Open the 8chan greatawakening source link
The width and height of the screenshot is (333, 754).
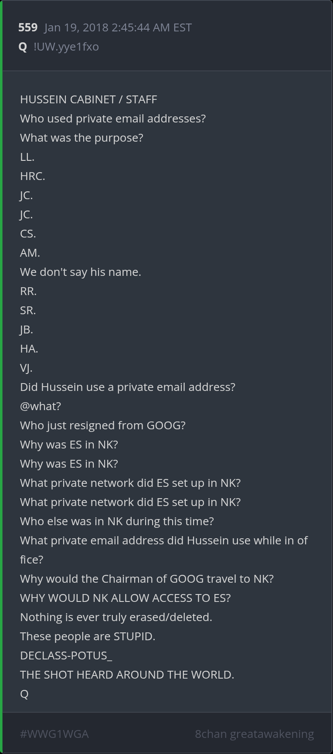tap(254, 734)
